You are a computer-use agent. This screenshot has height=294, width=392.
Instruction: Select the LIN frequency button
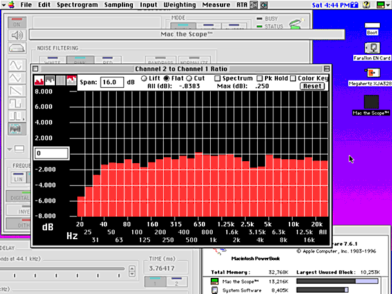click(x=18, y=177)
